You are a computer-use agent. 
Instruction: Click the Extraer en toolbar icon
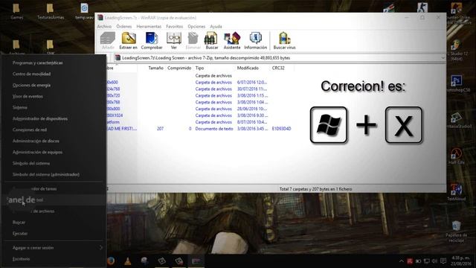point(129,41)
